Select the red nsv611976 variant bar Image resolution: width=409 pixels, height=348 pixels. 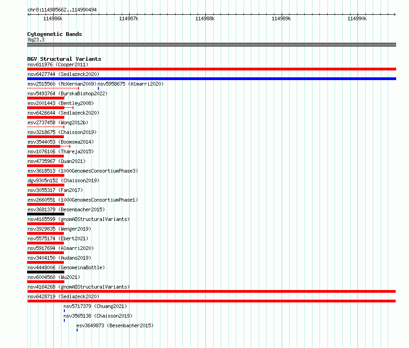point(211,69)
